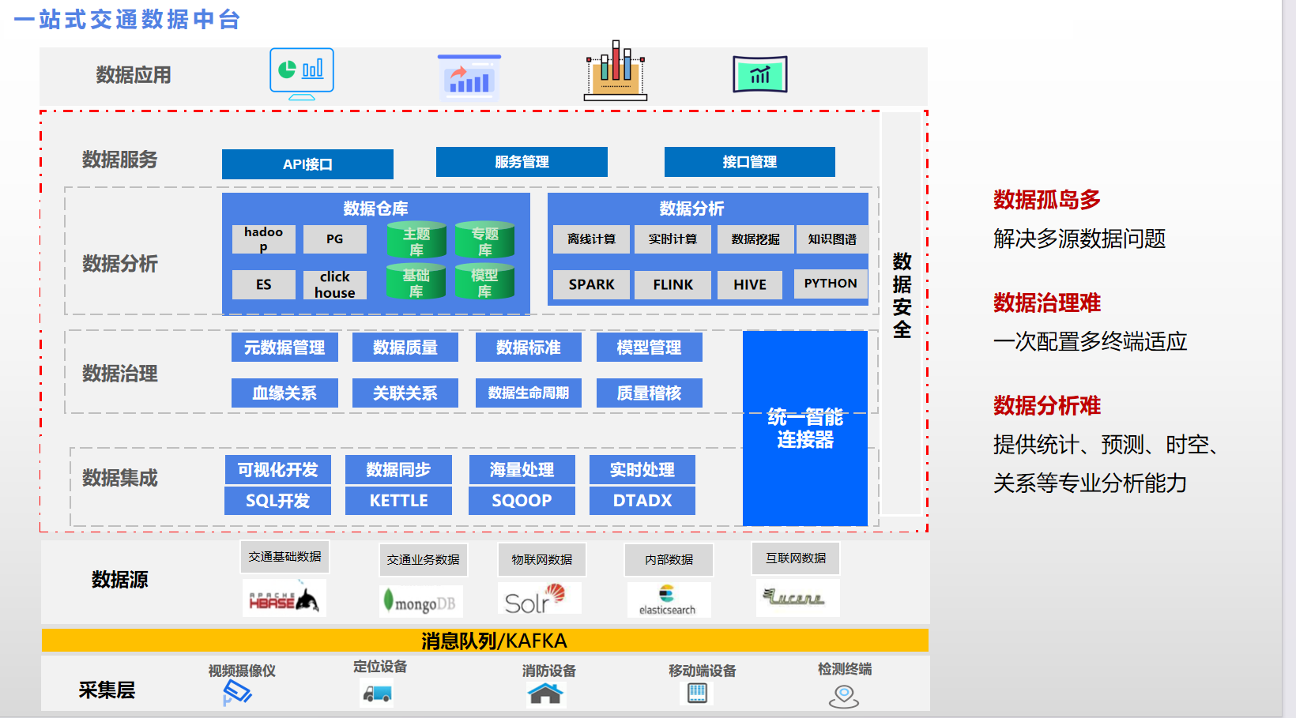Image resolution: width=1296 pixels, height=718 pixels.
Task: Select the KETTLE box
Action: 398,501
